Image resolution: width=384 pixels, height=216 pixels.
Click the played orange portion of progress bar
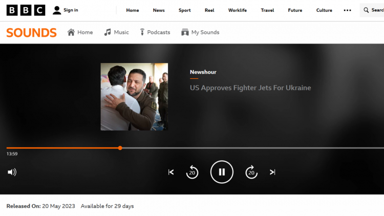(x=62, y=148)
